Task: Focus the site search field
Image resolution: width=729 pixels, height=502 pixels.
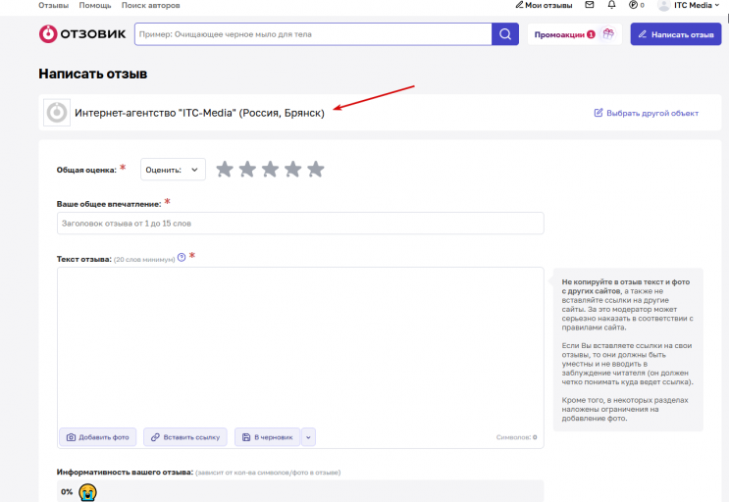Action: tap(313, 34)
